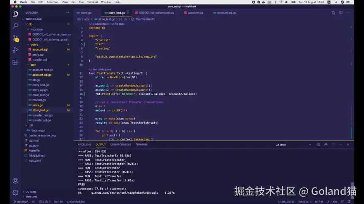Open Makefile in explorer
The width and height of the screenshot is (364, 204).
pyautogui.click(x=34, y=150)
